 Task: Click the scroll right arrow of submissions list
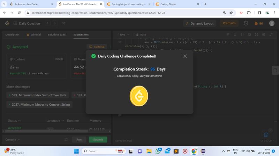tap(109, 131)
